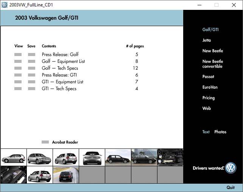Save the Golf — Equipment List document

pyautogui.click(x=32, y=61)
